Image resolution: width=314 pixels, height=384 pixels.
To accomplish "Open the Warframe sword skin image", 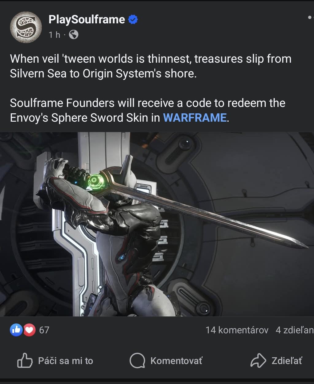I will (157, 224).
